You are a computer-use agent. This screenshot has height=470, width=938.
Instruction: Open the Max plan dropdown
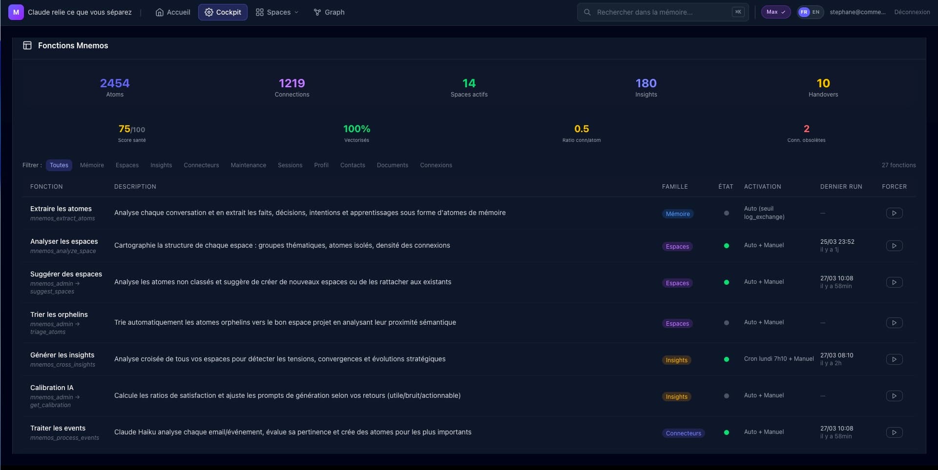(x=775, y=12)
